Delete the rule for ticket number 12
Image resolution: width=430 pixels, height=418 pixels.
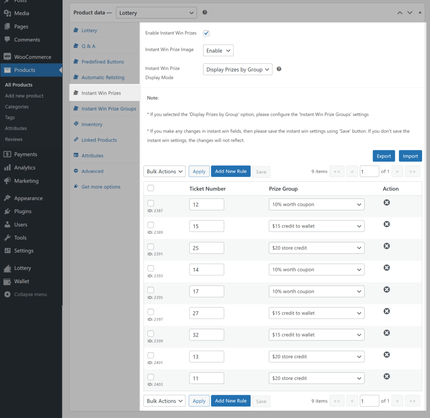coord(387,202)
